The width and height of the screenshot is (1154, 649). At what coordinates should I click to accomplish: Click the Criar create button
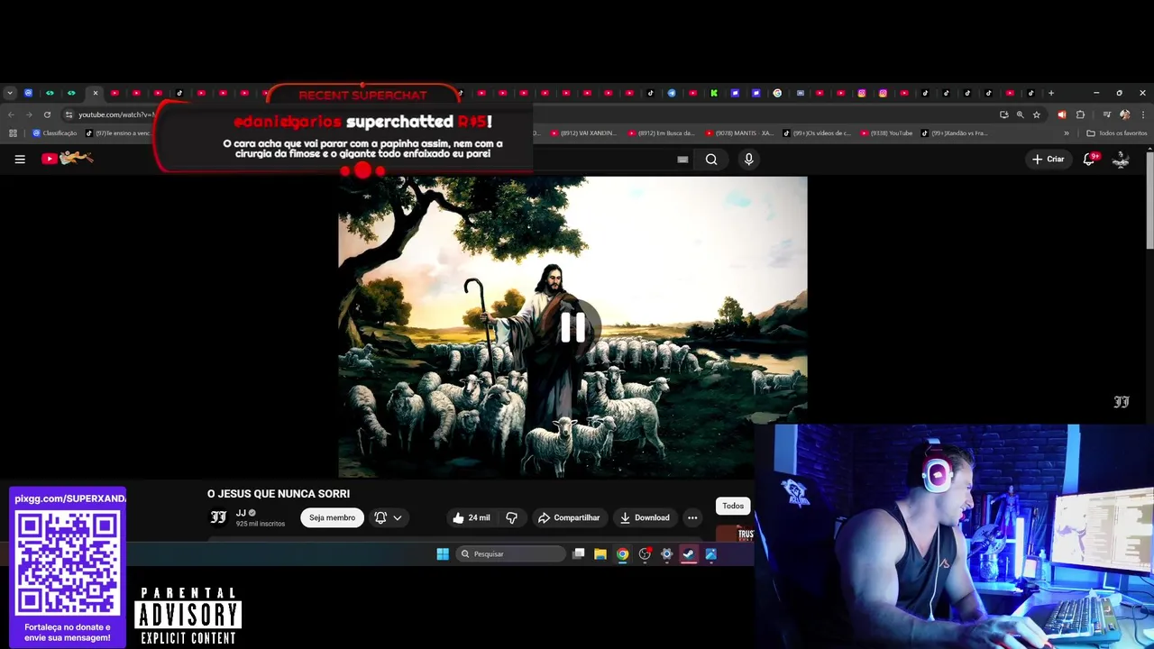tap(1049, 160)
